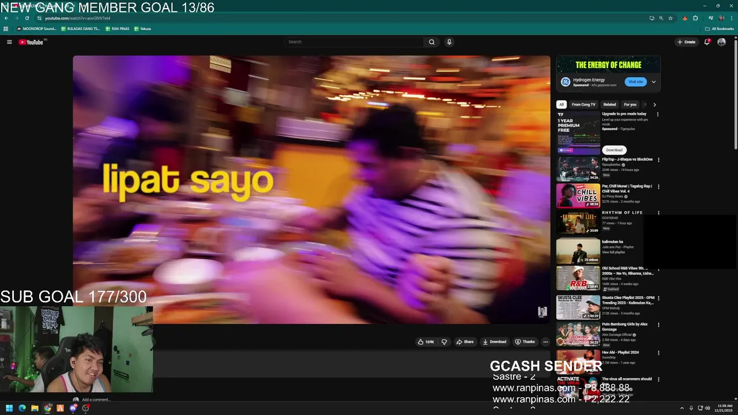Open the notifications bell
Image resolution: width=738 pixels, height=415 pixels.
[707, 42]
